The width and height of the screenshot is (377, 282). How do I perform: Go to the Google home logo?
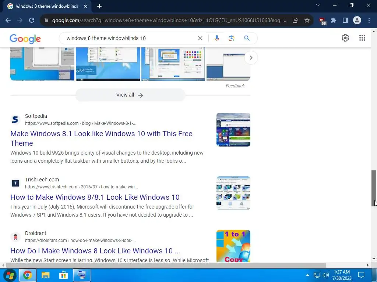click(x=25, y=39)
